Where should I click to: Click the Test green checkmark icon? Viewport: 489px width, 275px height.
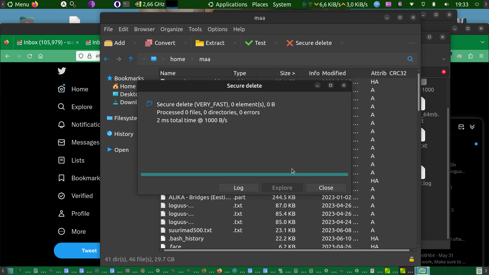tap(249, 43)
